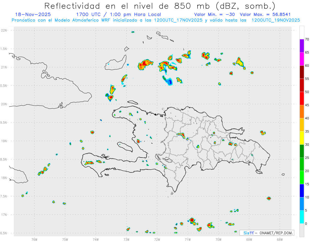Image resolution: width=314 pixels, height=243 pixels.
Task: Click the purple 65–70 dBZ color swatch
Action: point(302,46)
